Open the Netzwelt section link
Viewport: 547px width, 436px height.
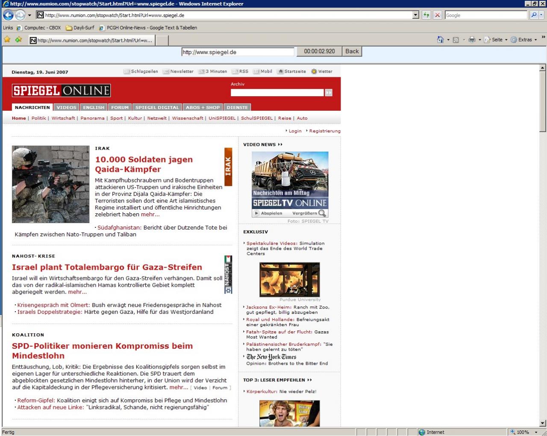157,118
